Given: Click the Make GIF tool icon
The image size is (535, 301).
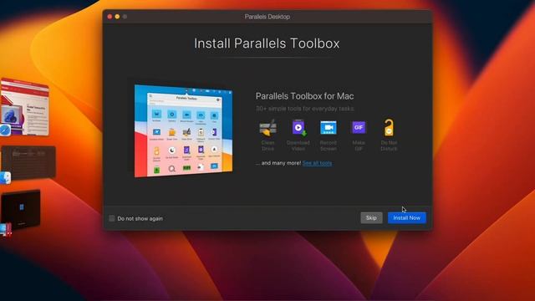Looking at the screenshot, I should [359, 127].
